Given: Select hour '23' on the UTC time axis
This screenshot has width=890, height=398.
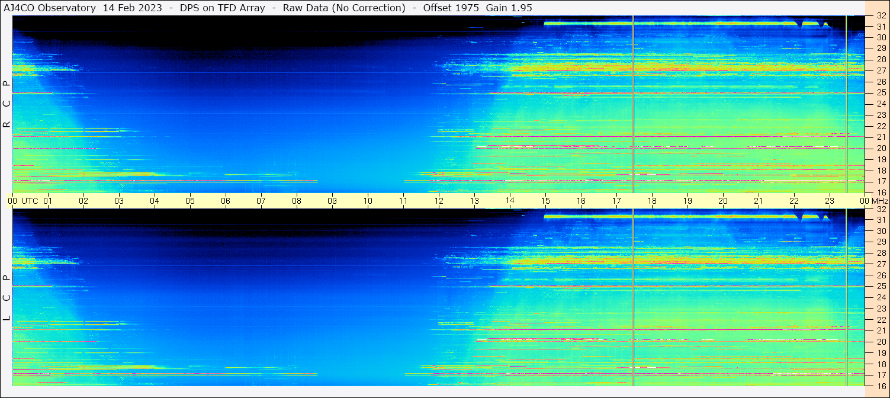Looking at the screenshot, I should pyautogui.click(x=830, y=201).
